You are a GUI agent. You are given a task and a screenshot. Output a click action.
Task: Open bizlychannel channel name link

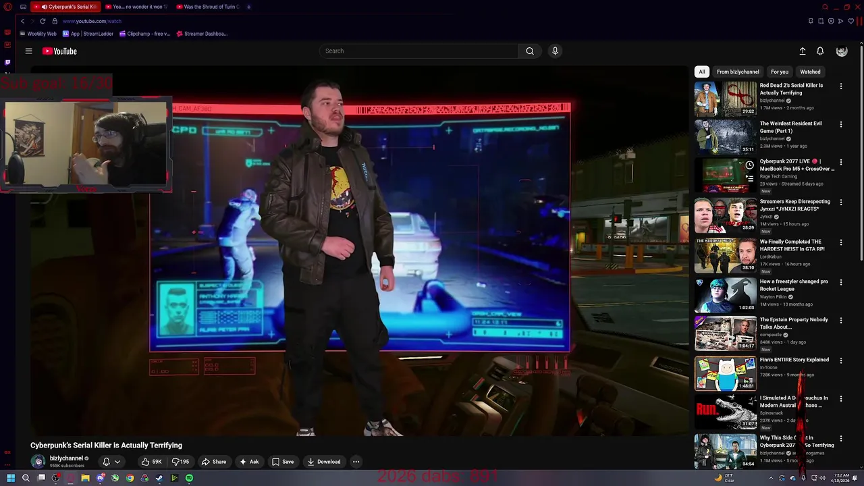click(66, 458)
